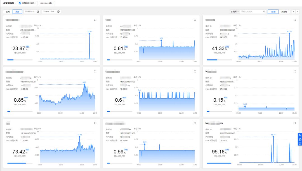Click max time 07:50:00 text

pyautogui.click(x=224, y=89)
